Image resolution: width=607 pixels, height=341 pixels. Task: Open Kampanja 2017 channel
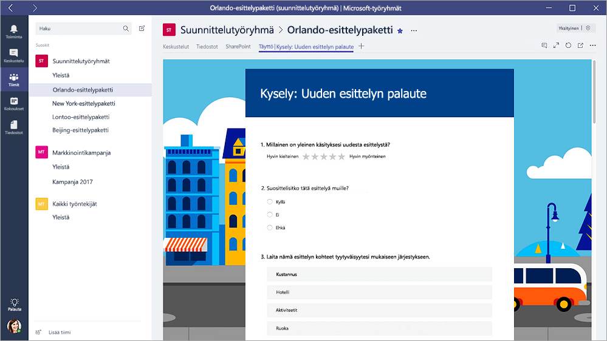72,181
